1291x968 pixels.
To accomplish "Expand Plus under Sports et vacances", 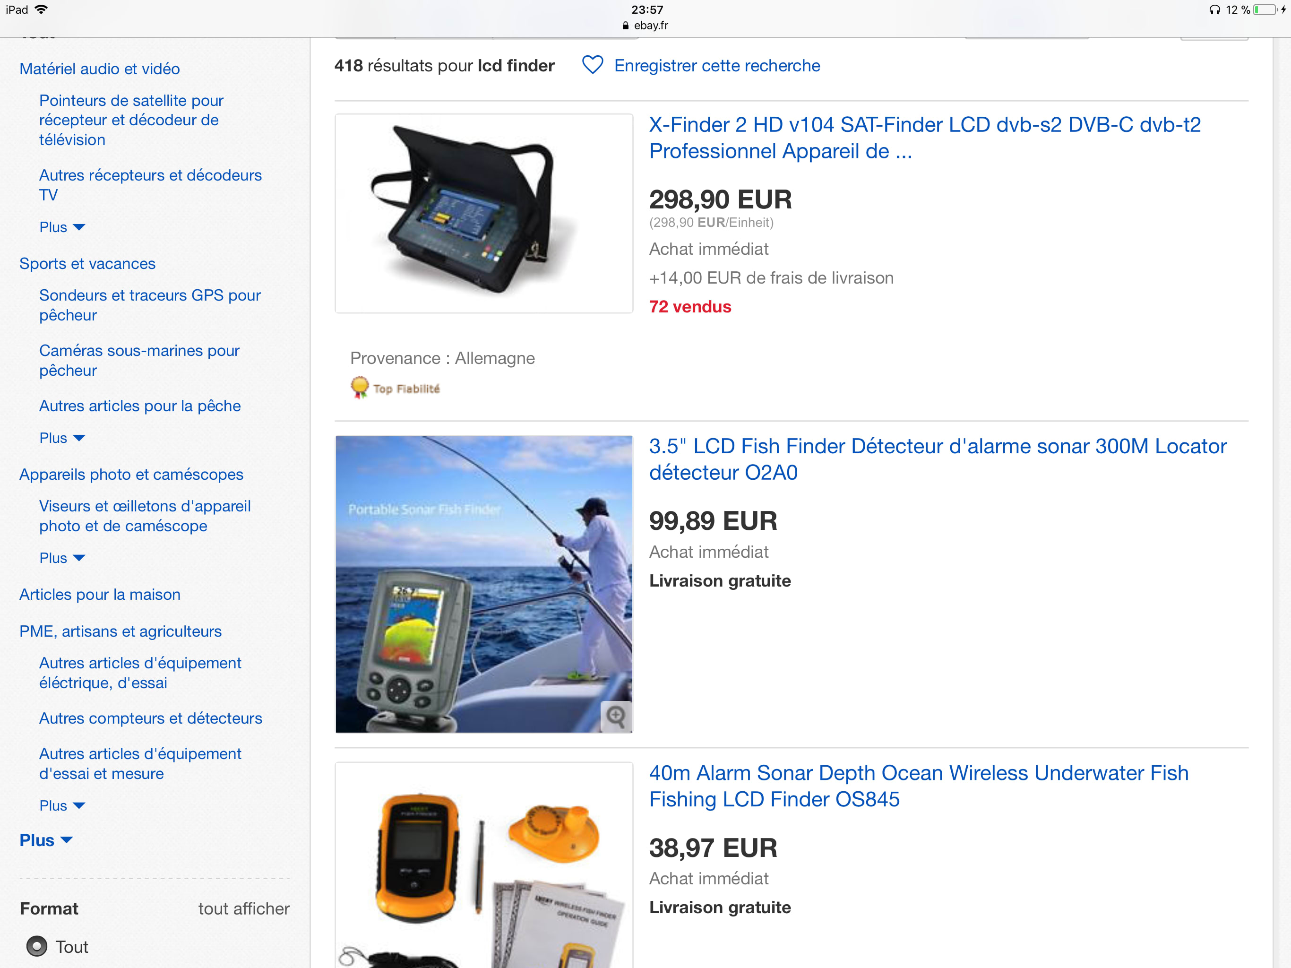I will (62, 438).
